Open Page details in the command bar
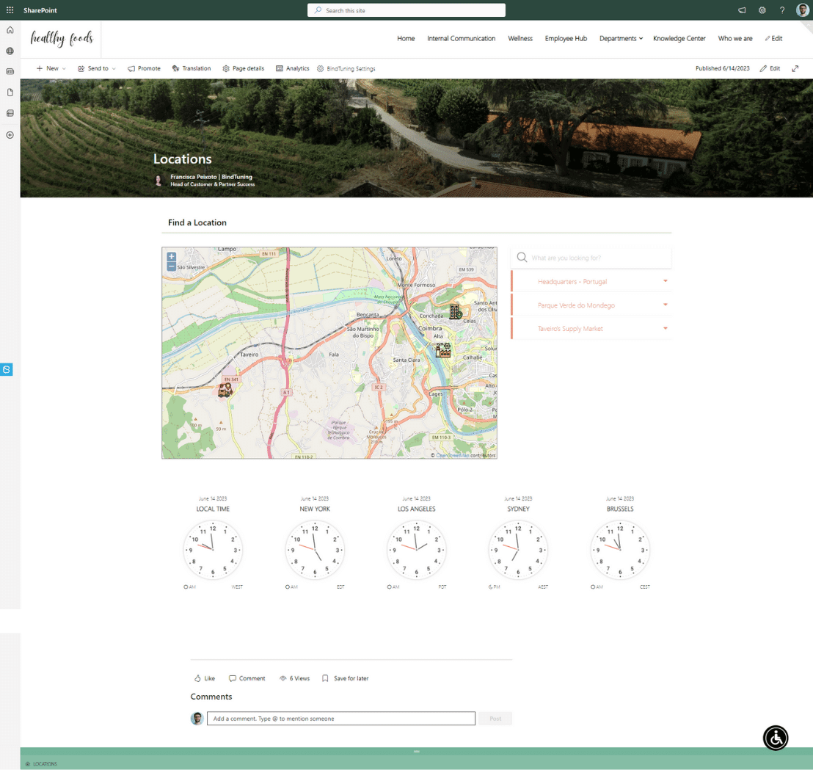The image size is (813, 770). pos(243,68)
